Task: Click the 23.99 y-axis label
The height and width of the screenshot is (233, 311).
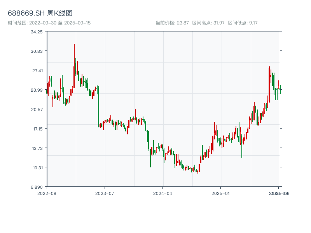Action: pyautogui.click(x=37, y=90)
